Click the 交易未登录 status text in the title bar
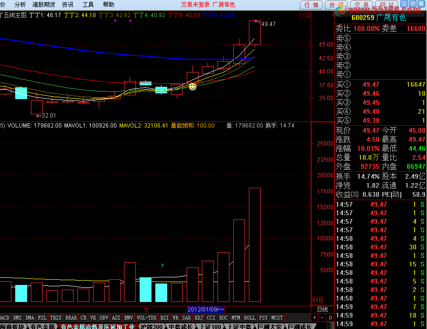427x329 pixels. 195,5
